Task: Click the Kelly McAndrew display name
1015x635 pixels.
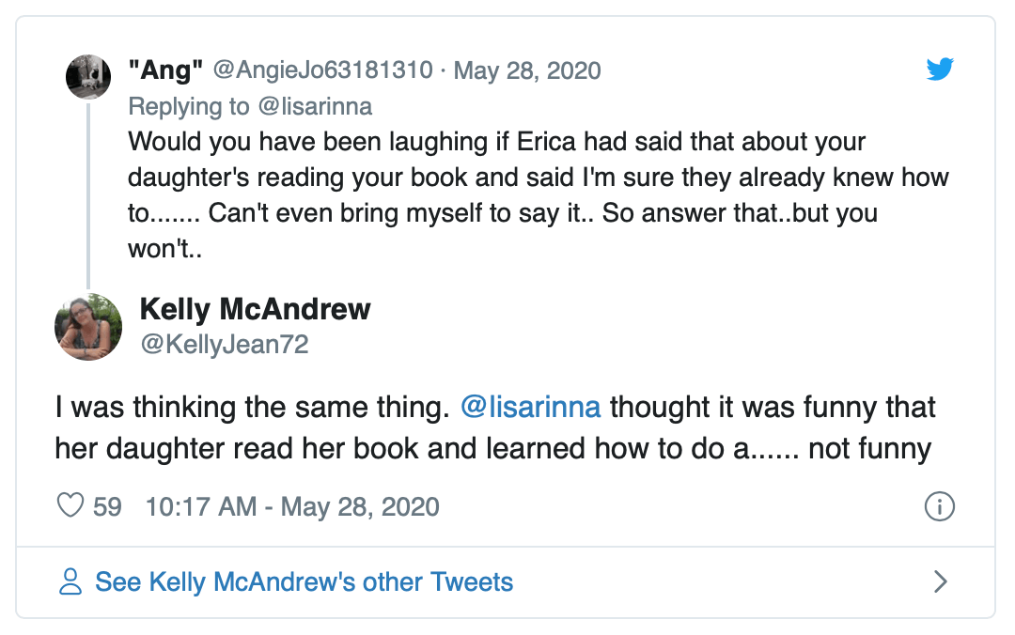Action: 255,309
